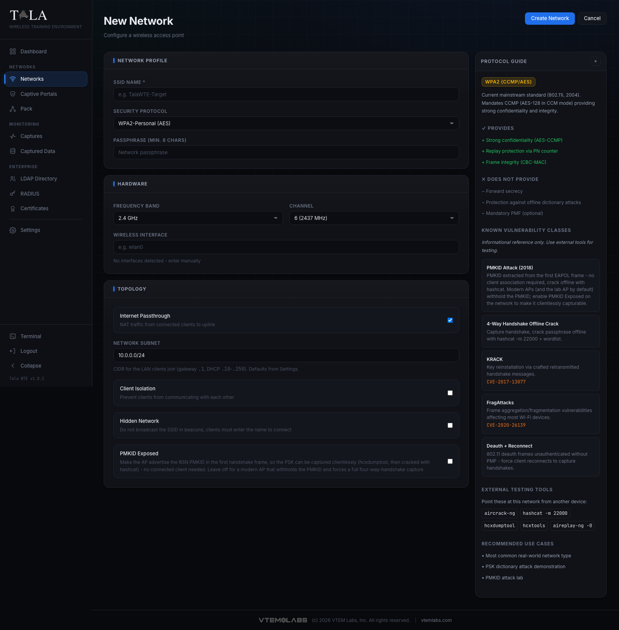
Task: Click the Networks wifi icon
Action: coord(13,79)
